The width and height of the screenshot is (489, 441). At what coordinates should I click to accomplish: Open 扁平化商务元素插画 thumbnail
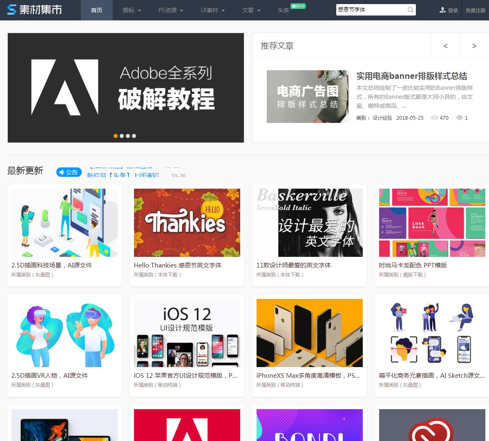pos(432,333)
